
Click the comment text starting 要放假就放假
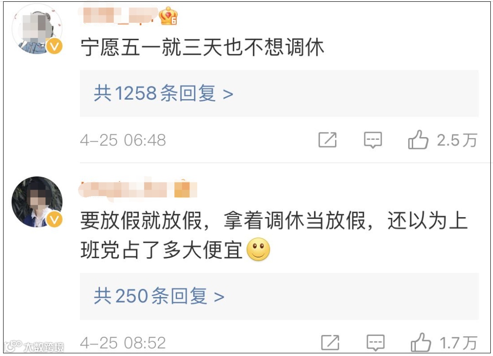click(x=273, y=235)
